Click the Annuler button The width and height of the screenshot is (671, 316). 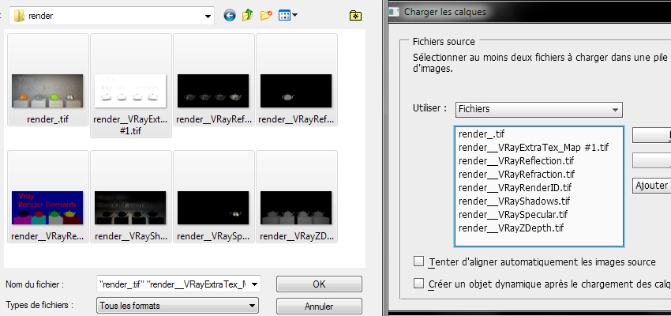click(x=319, y=307)
